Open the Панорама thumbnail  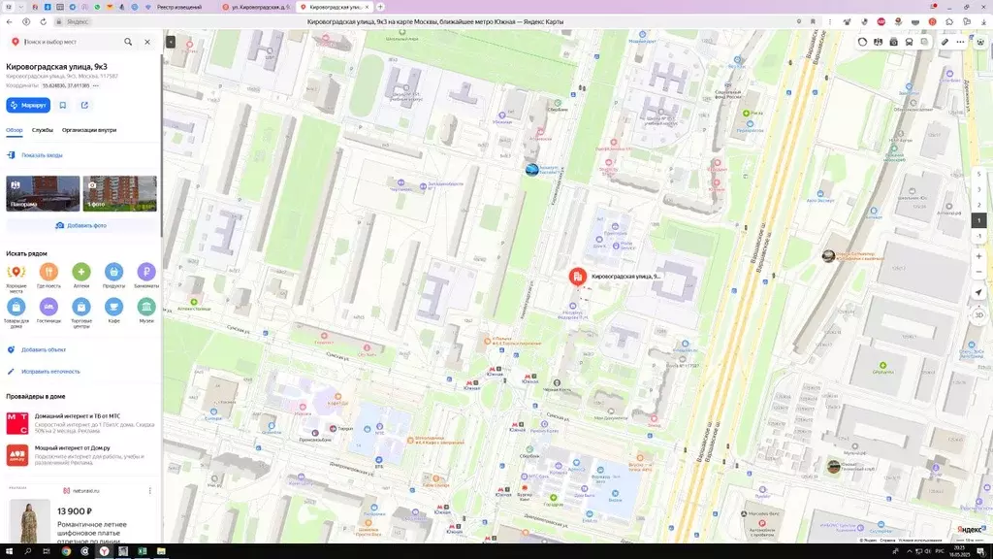pyautogui.click(x=43, y=193)
